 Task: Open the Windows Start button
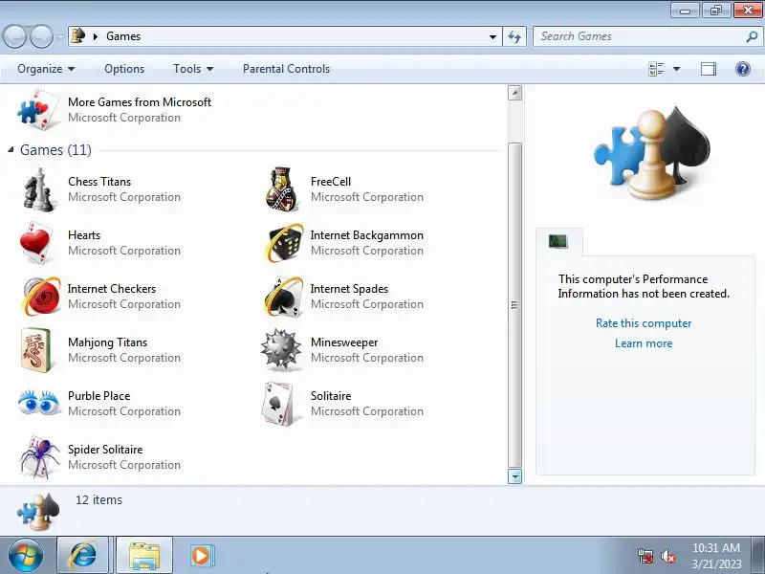click(x=26, y=556)
